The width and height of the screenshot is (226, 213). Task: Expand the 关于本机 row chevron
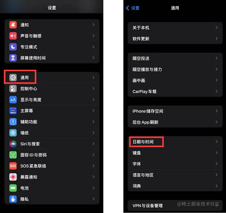tap(217, 27)
